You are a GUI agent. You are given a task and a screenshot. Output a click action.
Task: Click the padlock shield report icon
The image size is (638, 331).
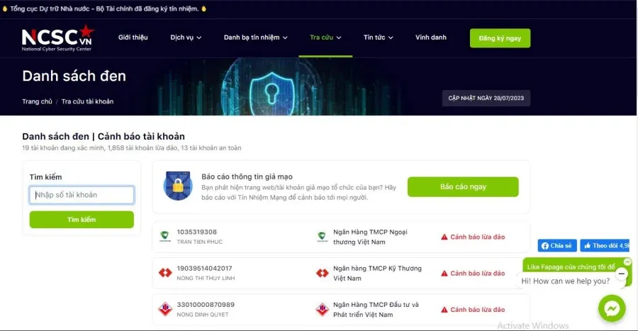tap(178, 186)
